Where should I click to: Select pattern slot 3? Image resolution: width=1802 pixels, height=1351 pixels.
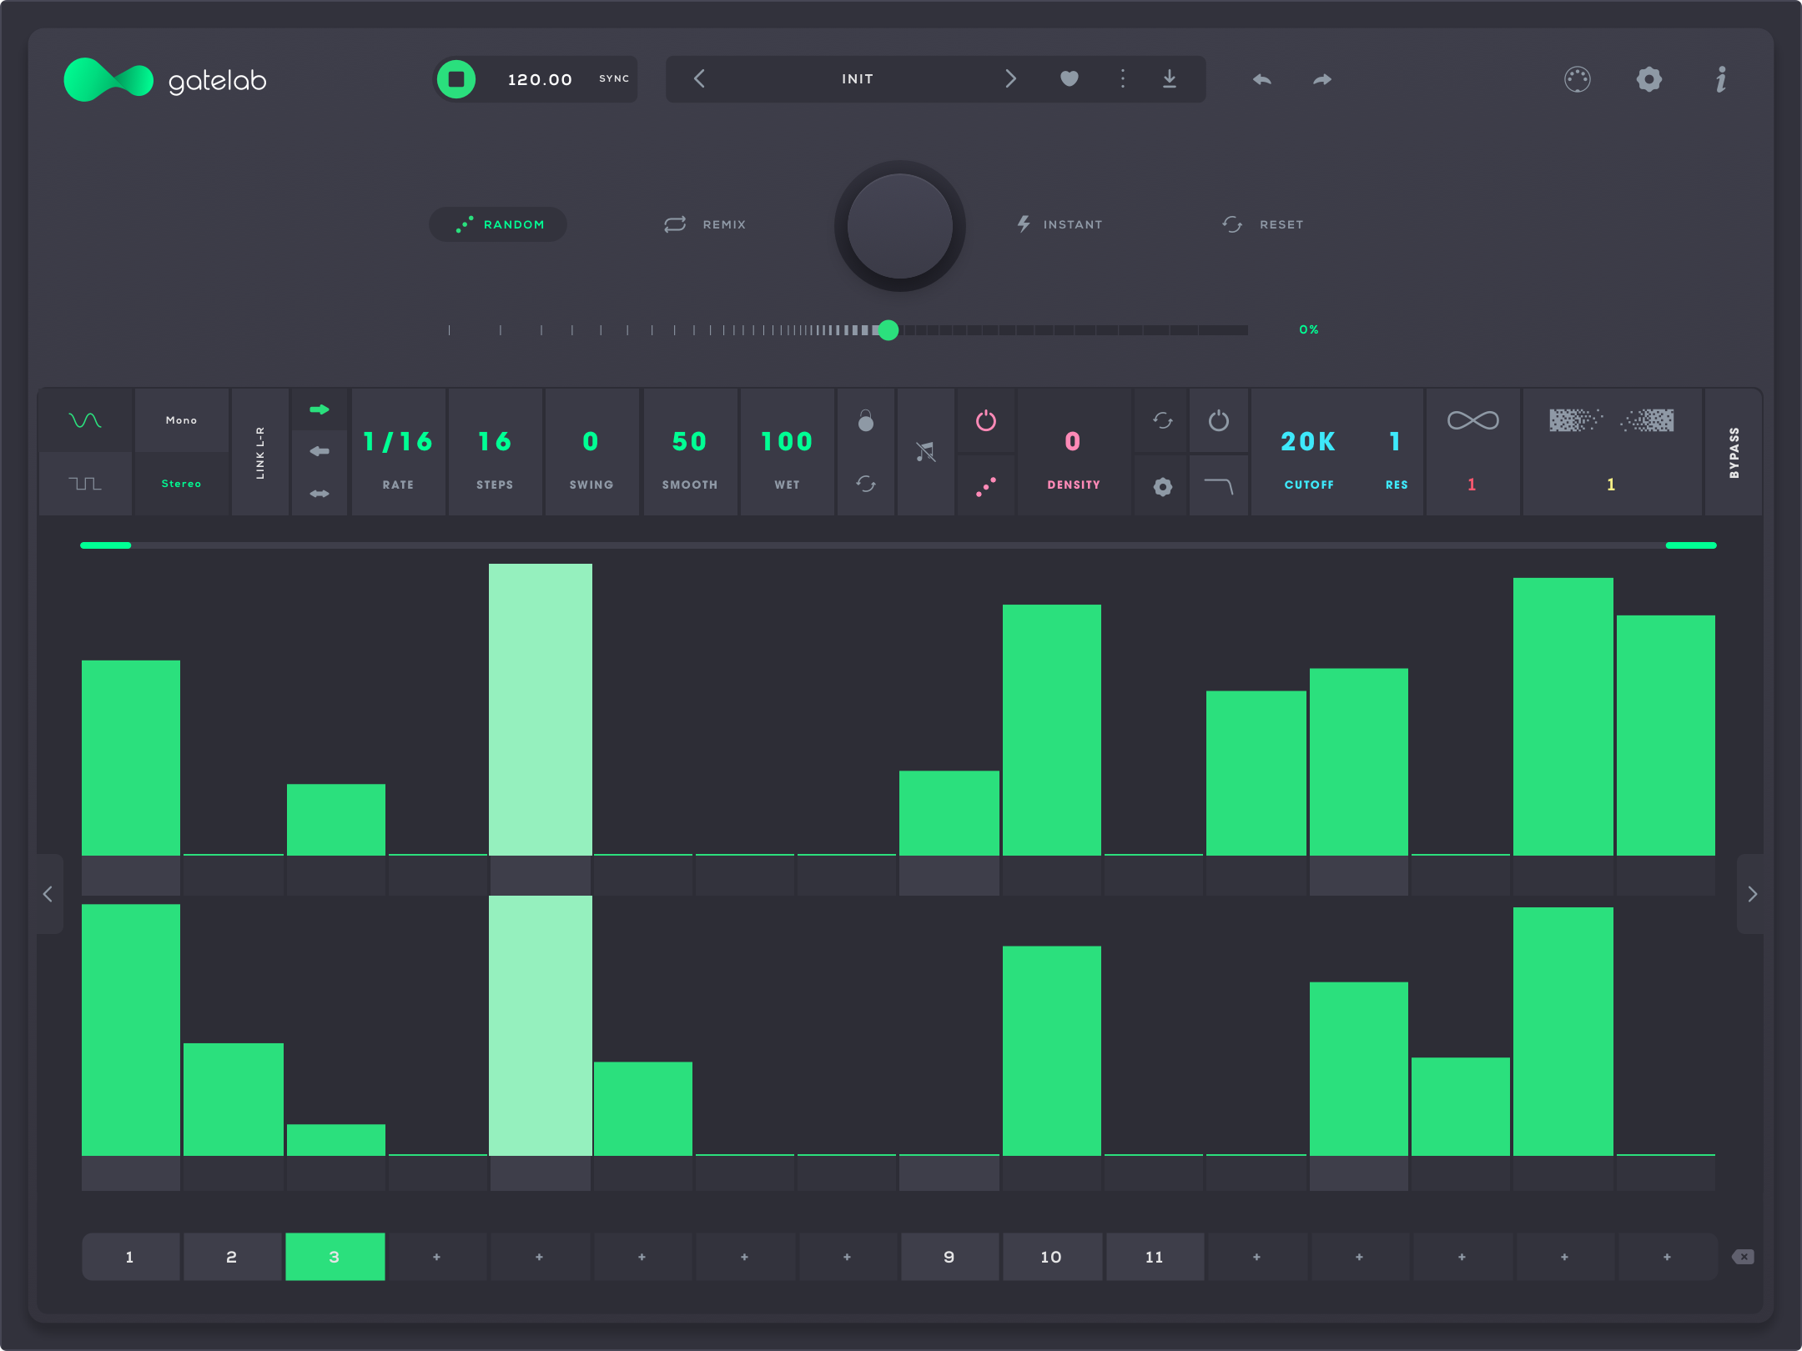(x=335, y=1257)
